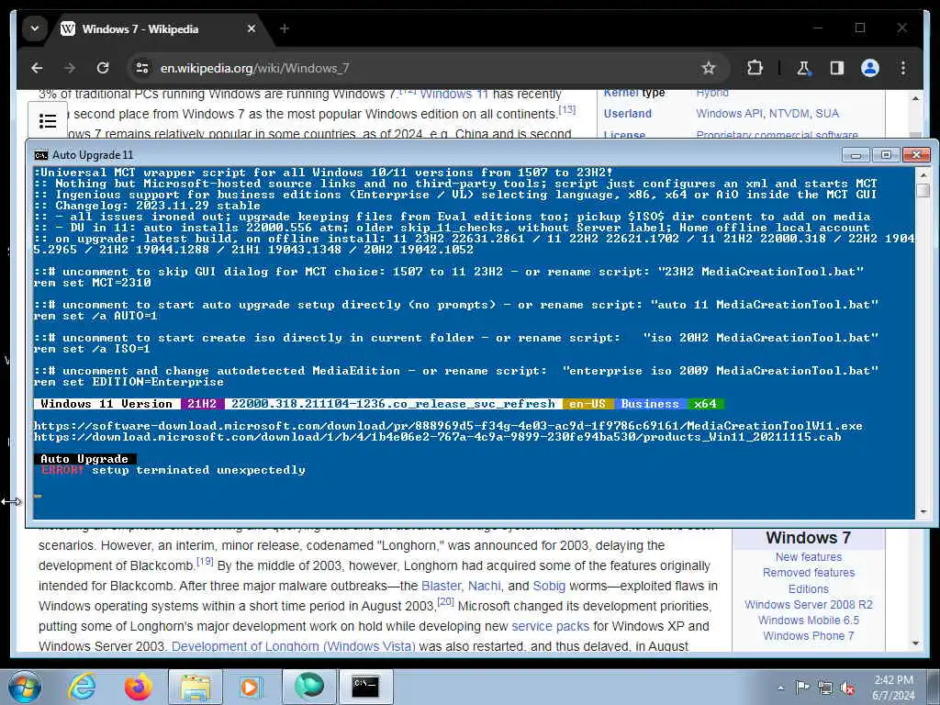
Task: Open the Chrome profile avatar
Action: coord(870,68)
